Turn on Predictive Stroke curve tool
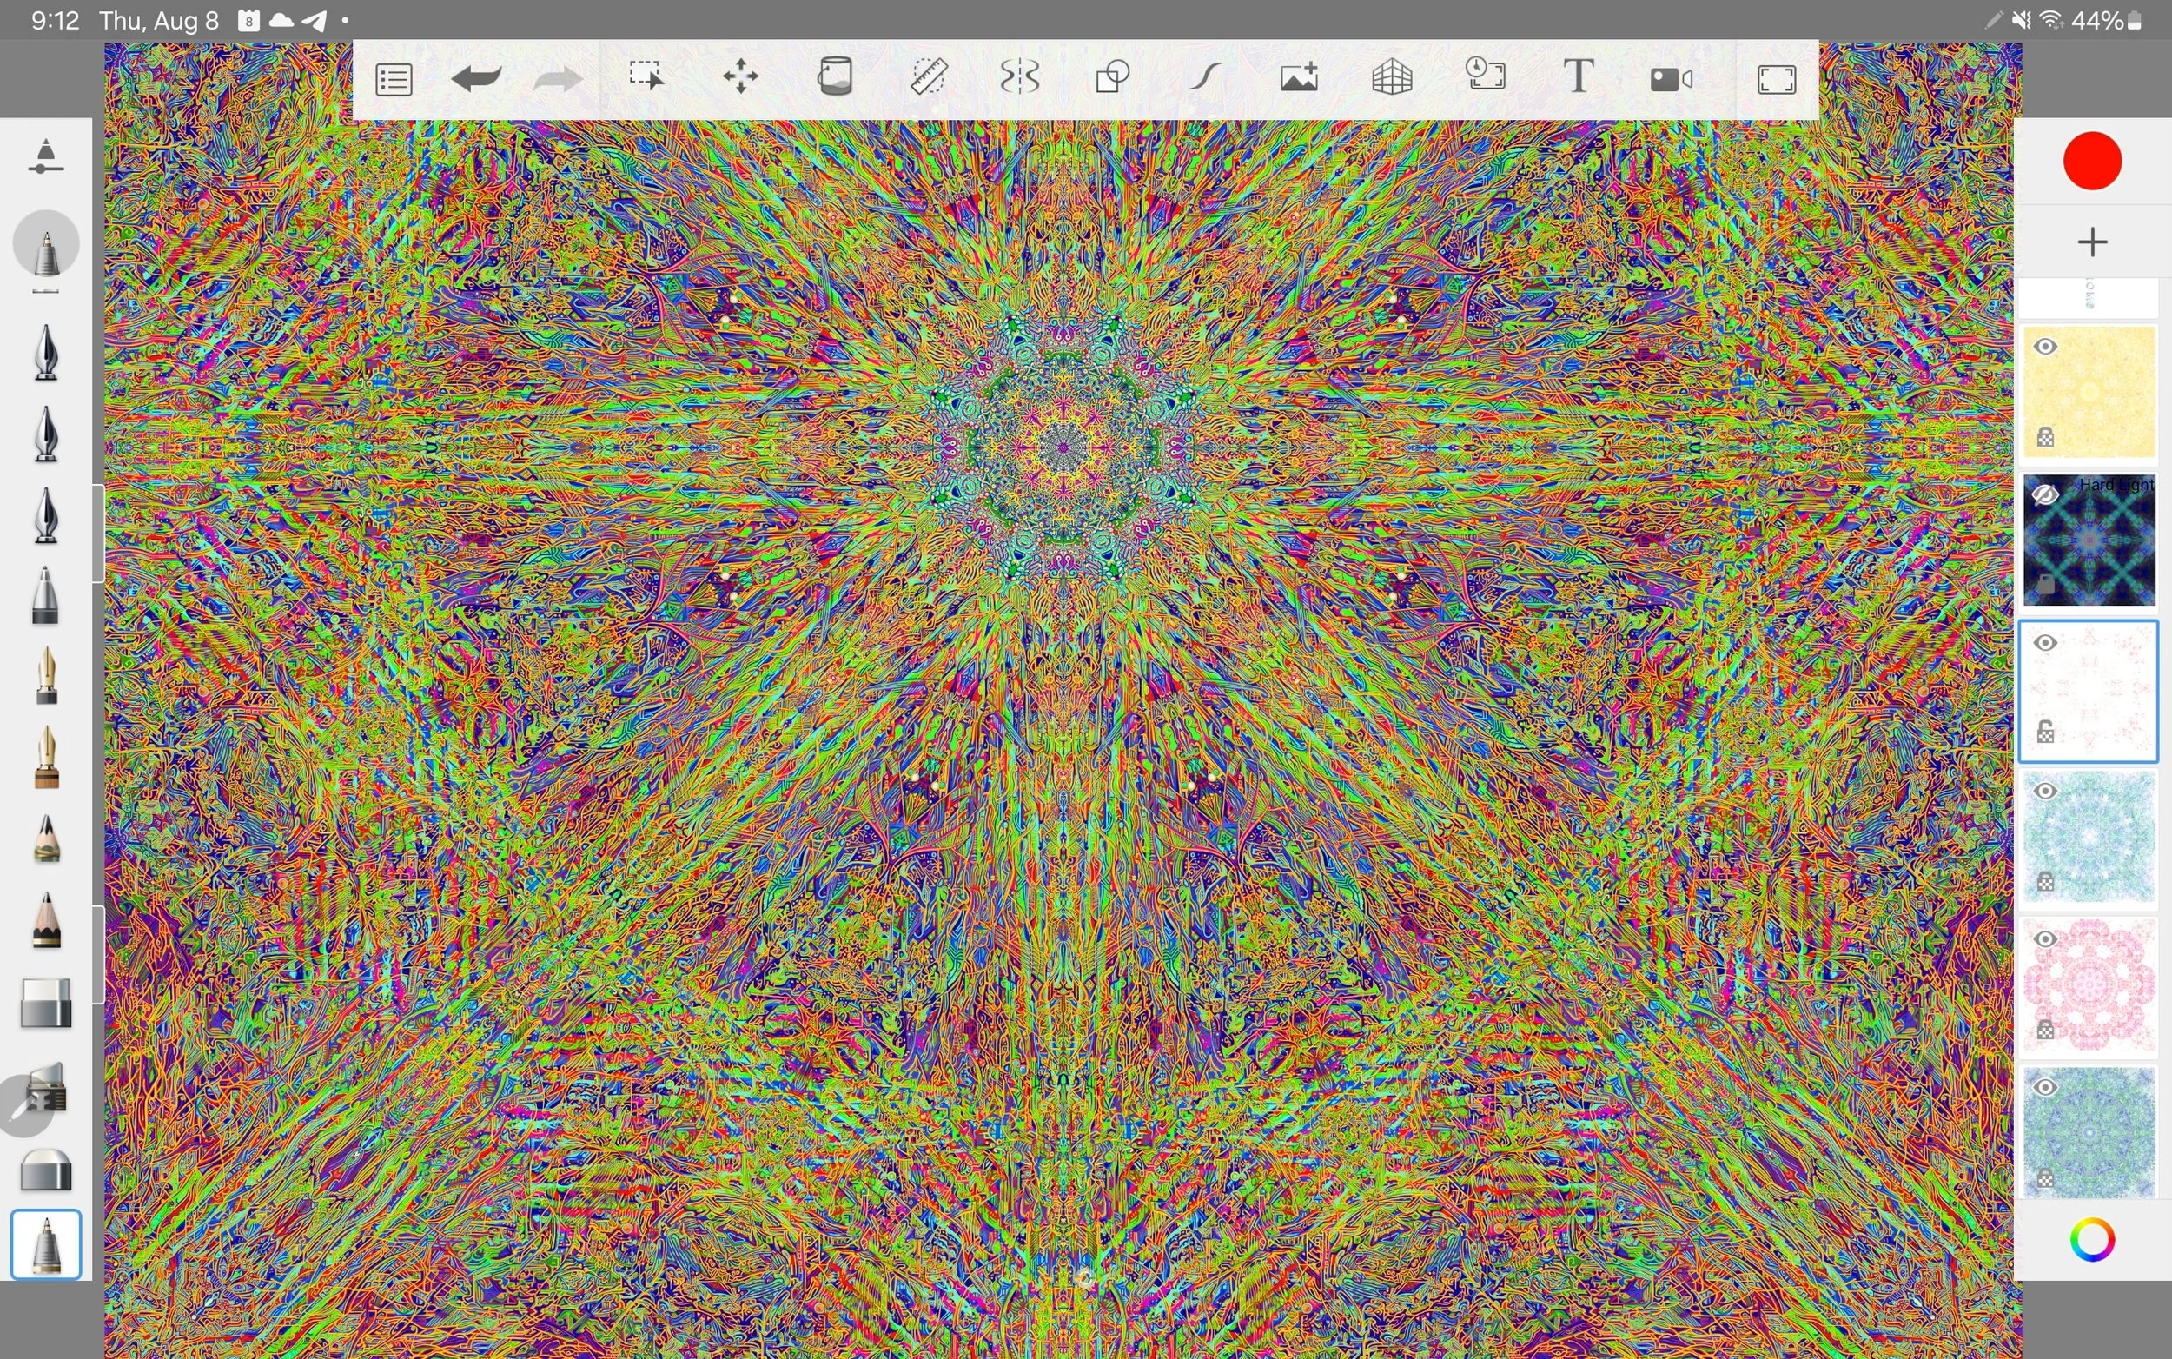Image resolution: width=2172 pixels, height=1359 pixels. tap(1206, 76)
